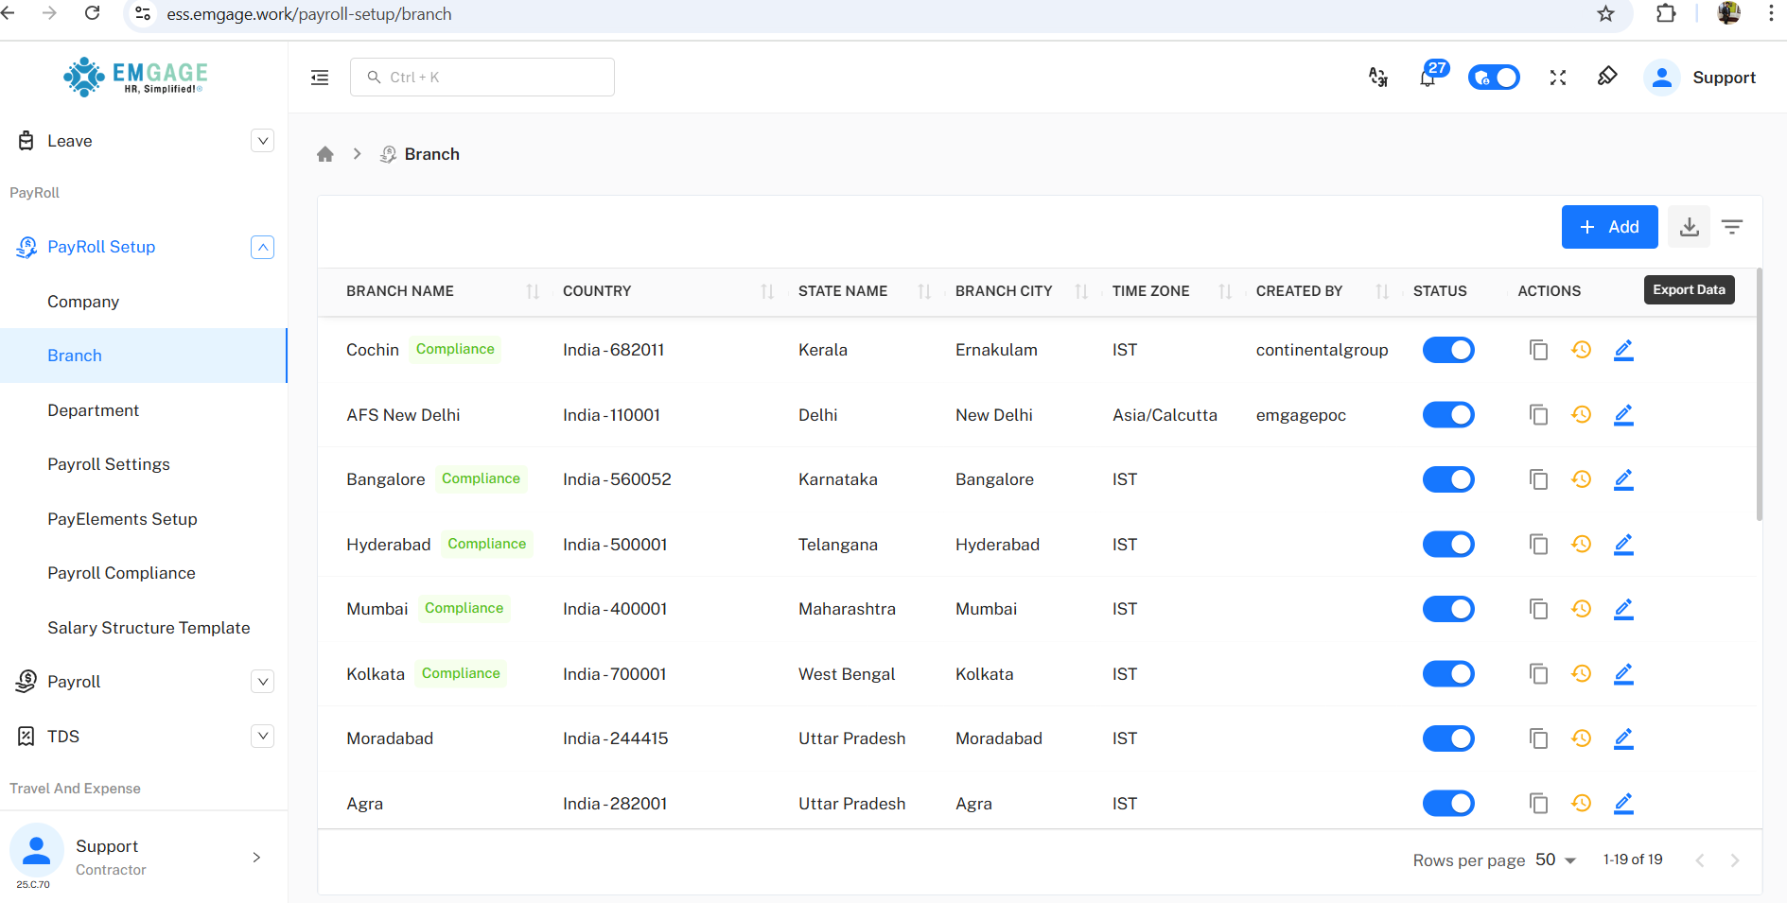Enter fullscreen mode via expand icon
Screen dimensions: 1787x903
[1558, 78]
